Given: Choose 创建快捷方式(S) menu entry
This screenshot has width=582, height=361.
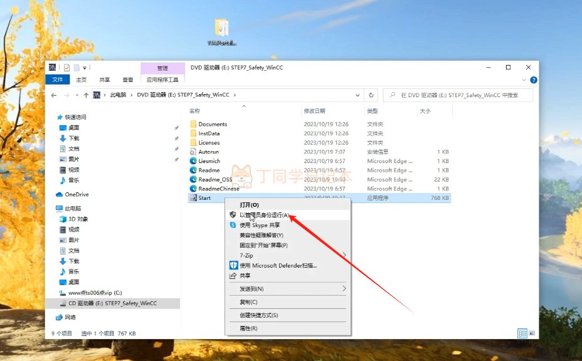Looking at the screenshot, I should tap(288, 315).
